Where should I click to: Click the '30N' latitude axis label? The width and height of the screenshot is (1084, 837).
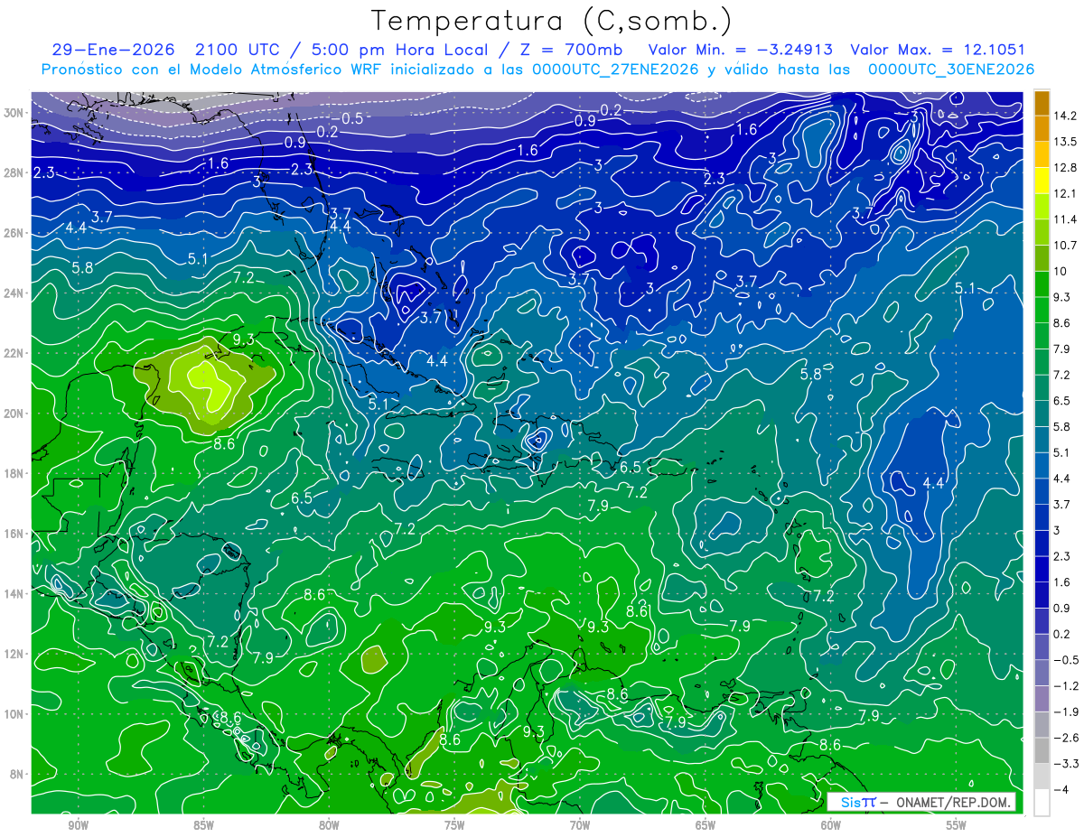pos(14,113)
